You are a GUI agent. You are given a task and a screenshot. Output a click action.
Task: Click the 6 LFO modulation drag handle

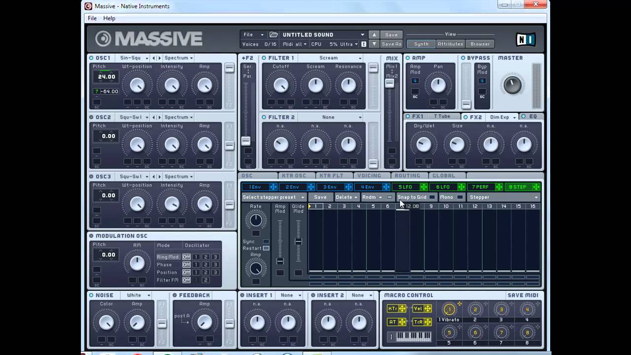pos(461,187)
